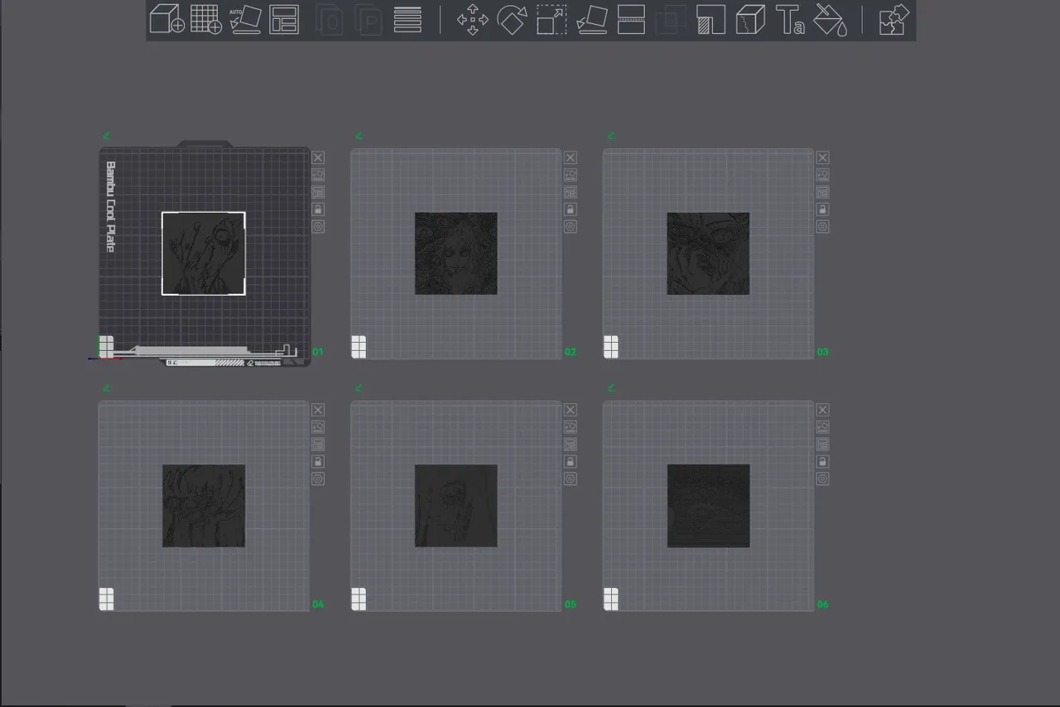
Task: Delete plate 05 with its X button
Action: (570, 409)
